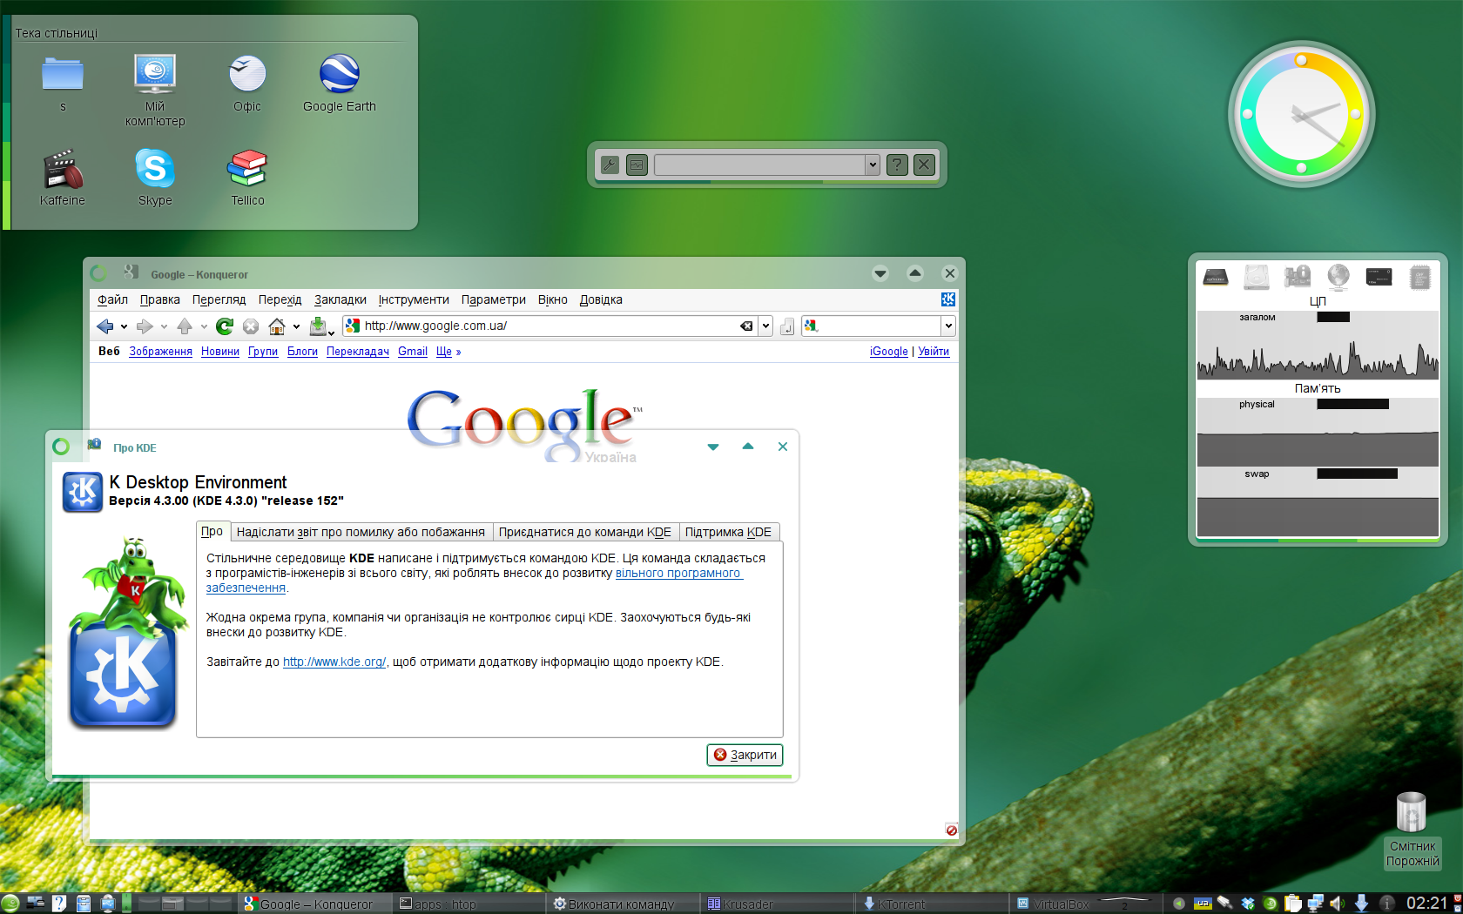Open the Інструменти menu in Konqueror
This screenshot has width=1463, height=914.
pos(414,299)
